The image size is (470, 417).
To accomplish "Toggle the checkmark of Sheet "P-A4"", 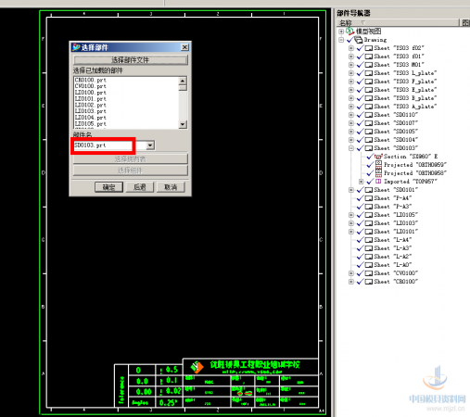I will [x=360, y=198].
